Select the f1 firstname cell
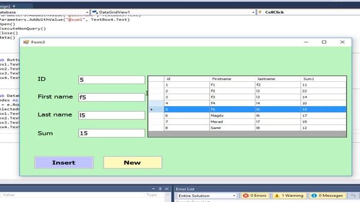 coord(232,85)
